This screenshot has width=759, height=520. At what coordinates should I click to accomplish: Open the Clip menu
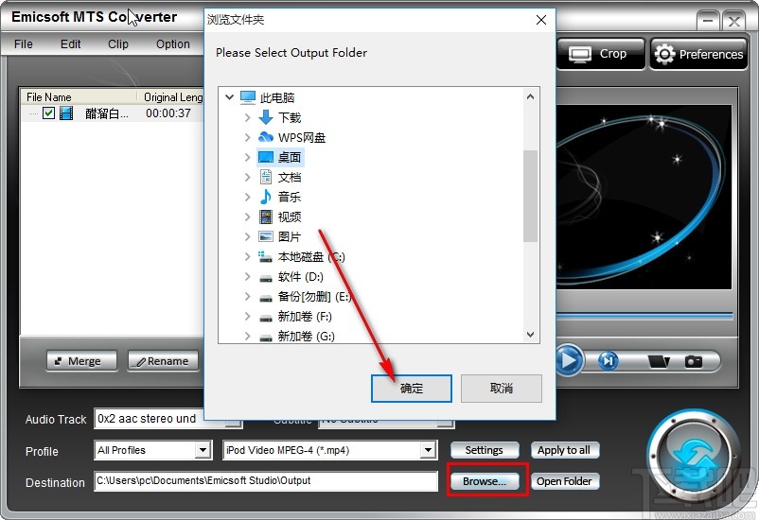click(x=118, y=44)
